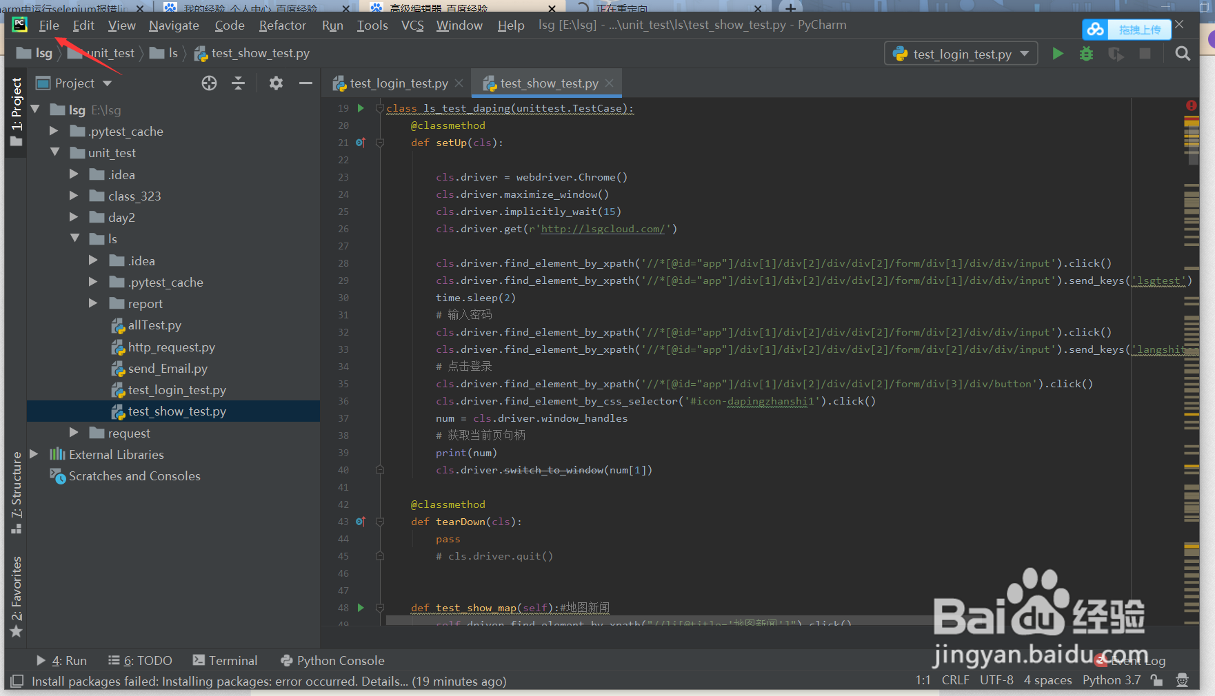The height and width of the screenshot is (696, 1215).
Task: Select Scratches and Consoles node
Action: pyautogui.click(x=134, y=476)
